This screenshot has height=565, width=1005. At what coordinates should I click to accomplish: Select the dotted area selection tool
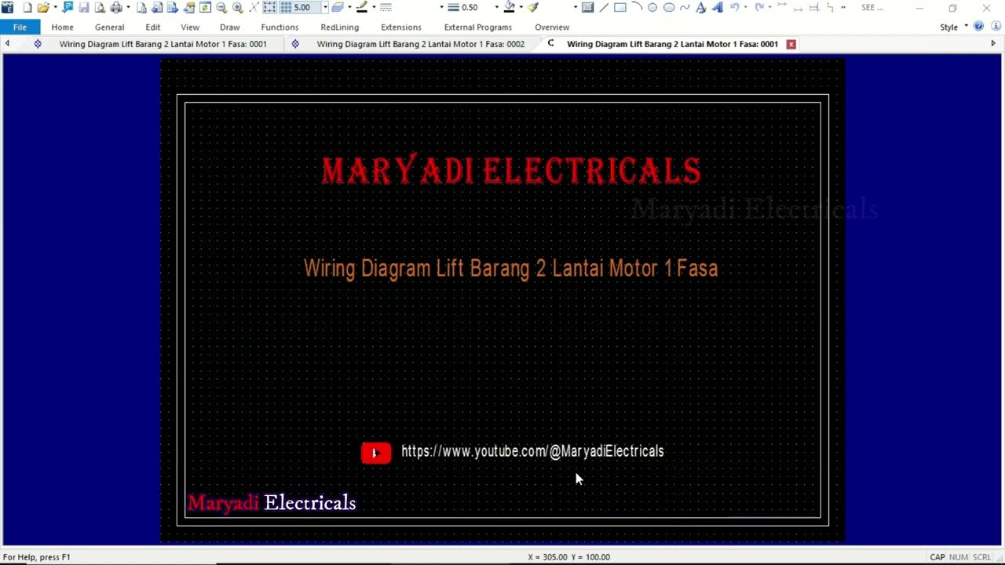(x=269, y=7)
